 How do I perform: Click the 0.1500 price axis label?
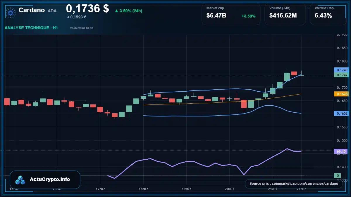click(x=342, y=140)
